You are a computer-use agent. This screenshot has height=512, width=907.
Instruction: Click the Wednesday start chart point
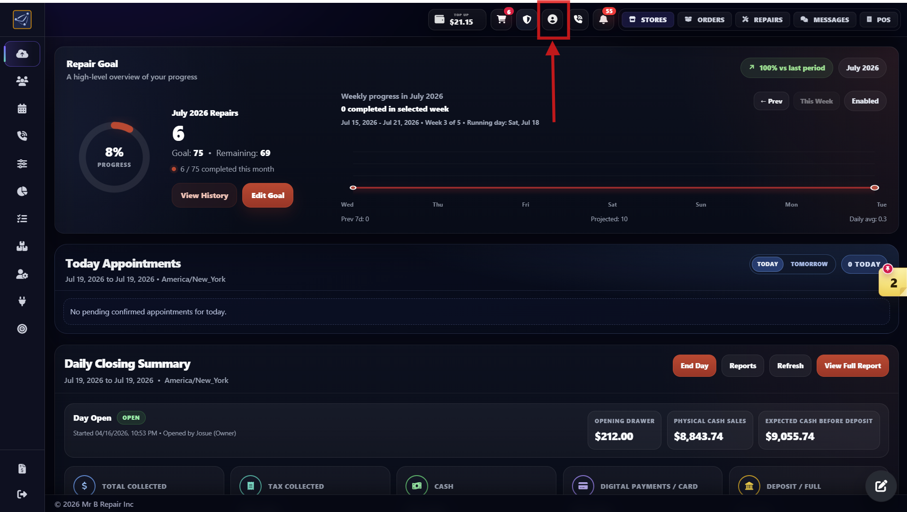[353, 188]
